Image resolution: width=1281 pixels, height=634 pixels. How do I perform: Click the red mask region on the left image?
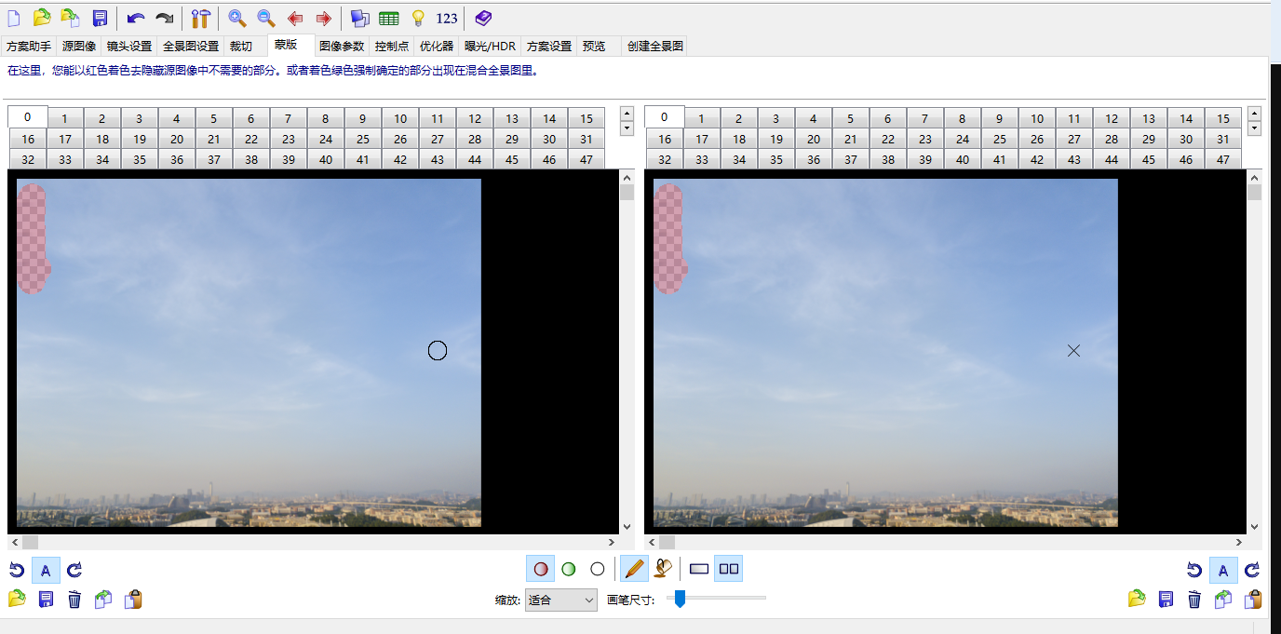(x=33, y=238)
